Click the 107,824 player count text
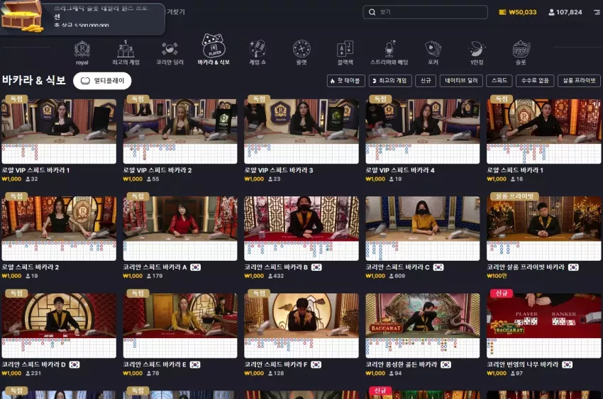The width and height of the screenshot is (603, 399). coord(569,12)
